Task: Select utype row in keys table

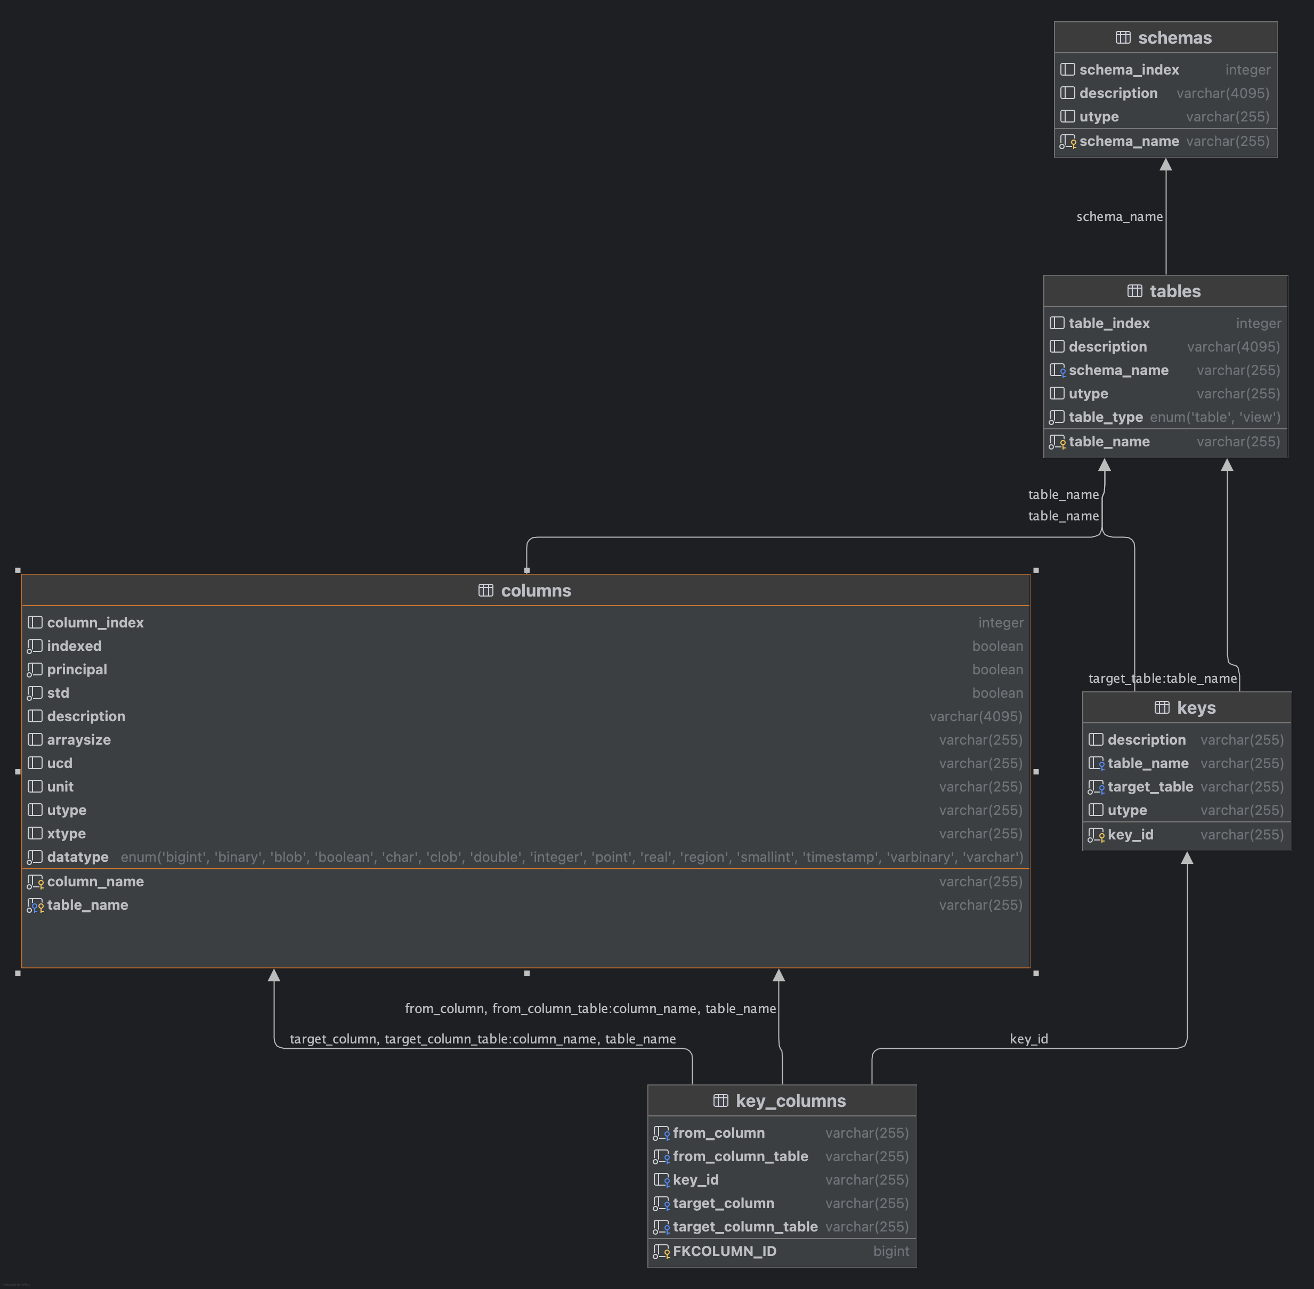Action: point(1187,810)
